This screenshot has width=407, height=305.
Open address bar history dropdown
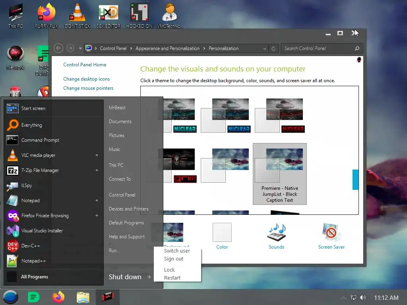265,48
